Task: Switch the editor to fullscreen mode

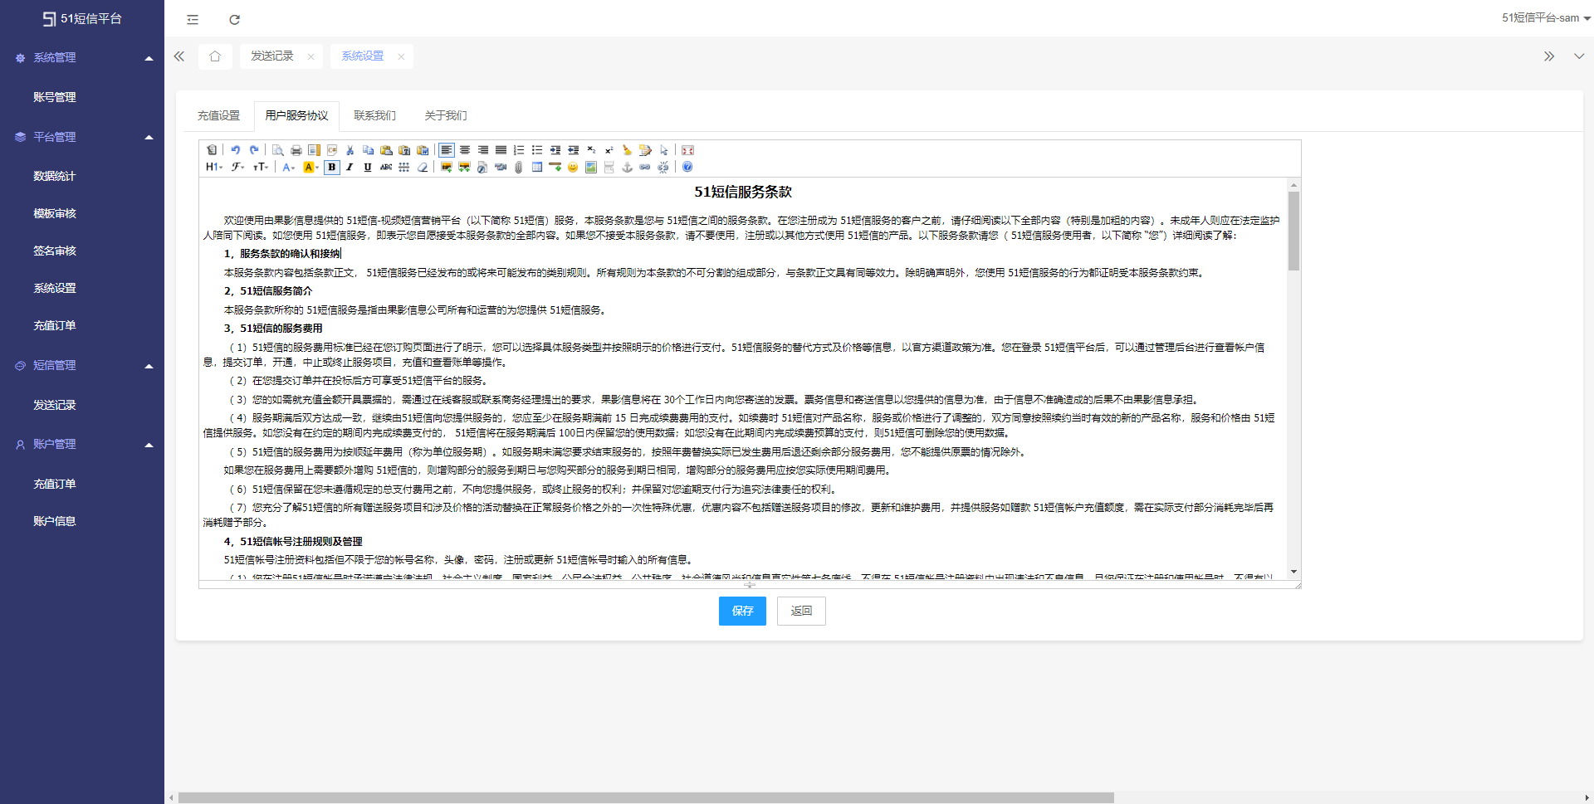Action: (x=687, y=150)
